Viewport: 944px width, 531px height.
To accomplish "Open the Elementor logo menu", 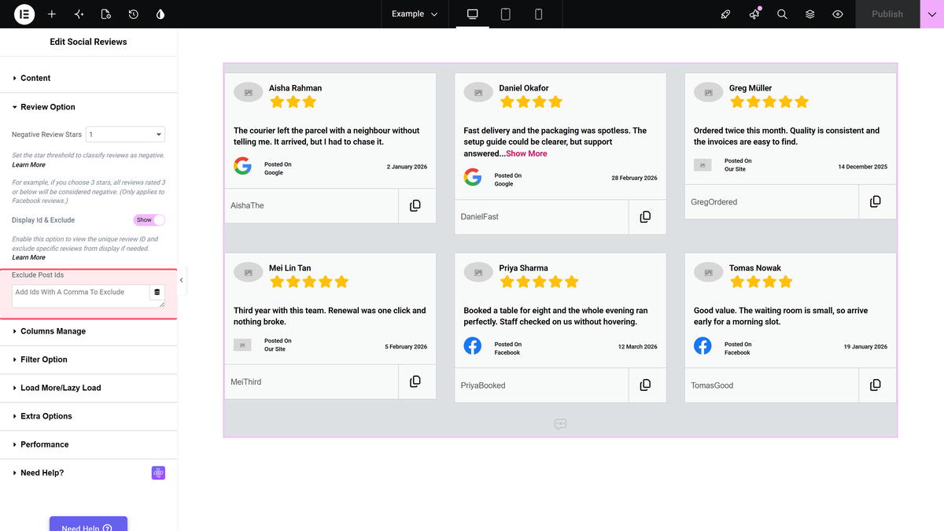I will click(24, 14).
